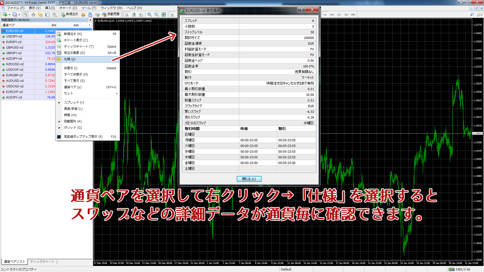Switch to the ティックチャート tab
The image size is (484, 272).
coord(42,261)
